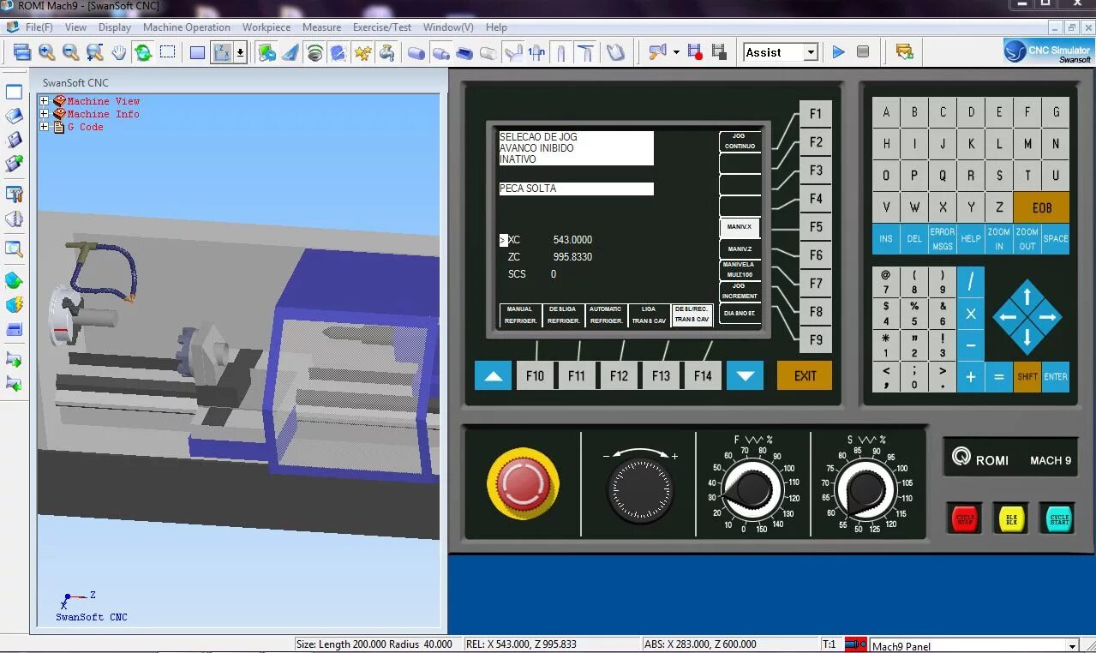Click the film strip stop recording icon

(718, 52)
